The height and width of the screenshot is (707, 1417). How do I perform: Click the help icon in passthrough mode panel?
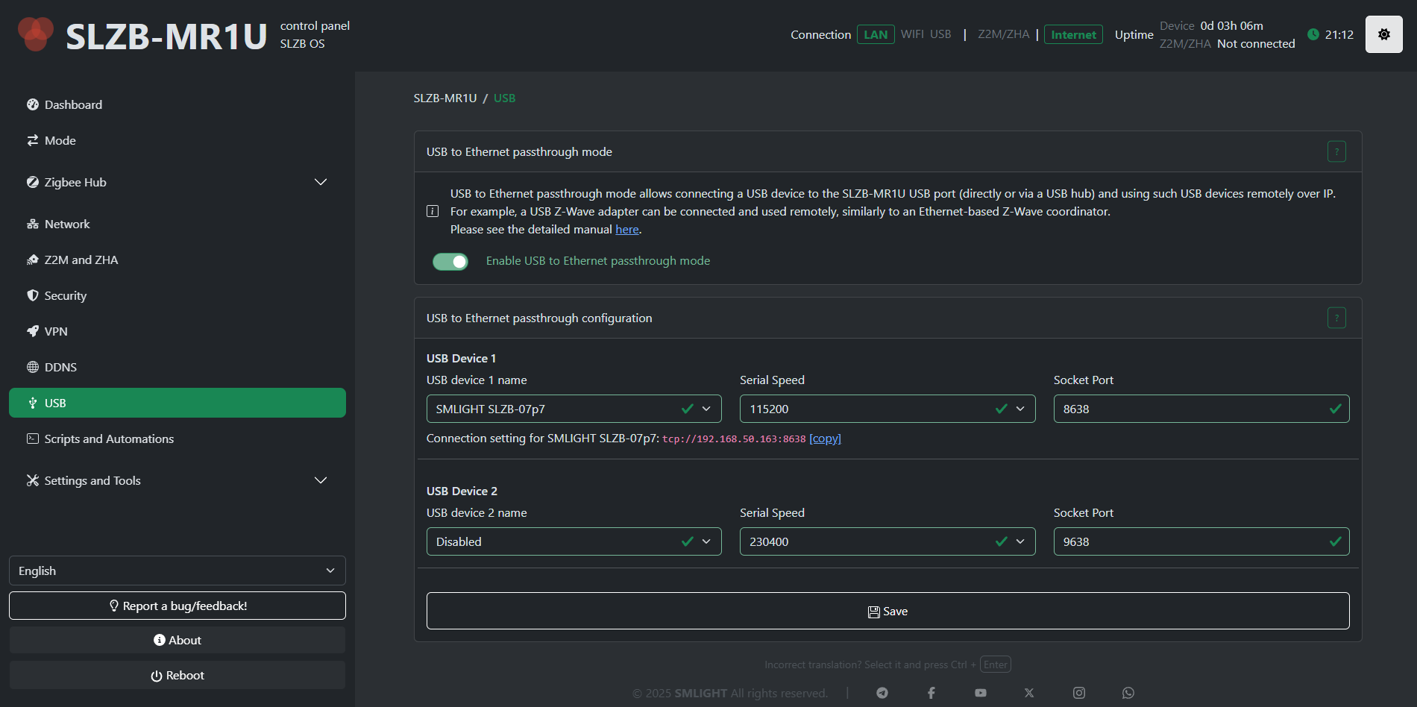[x=1336, y=152]
